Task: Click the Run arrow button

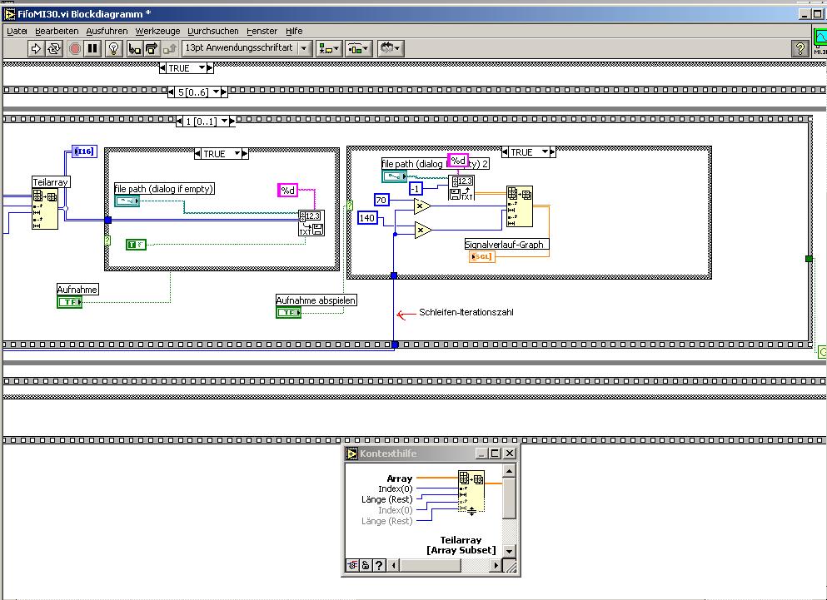Action: (36, 49)
